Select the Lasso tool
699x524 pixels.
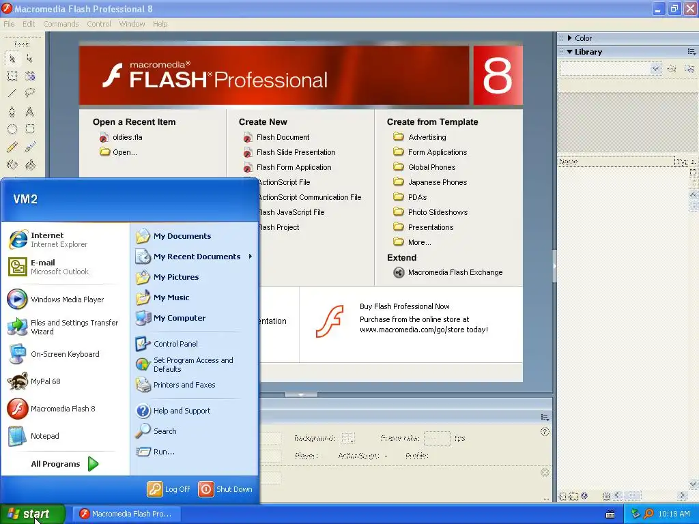click(30, 93)
